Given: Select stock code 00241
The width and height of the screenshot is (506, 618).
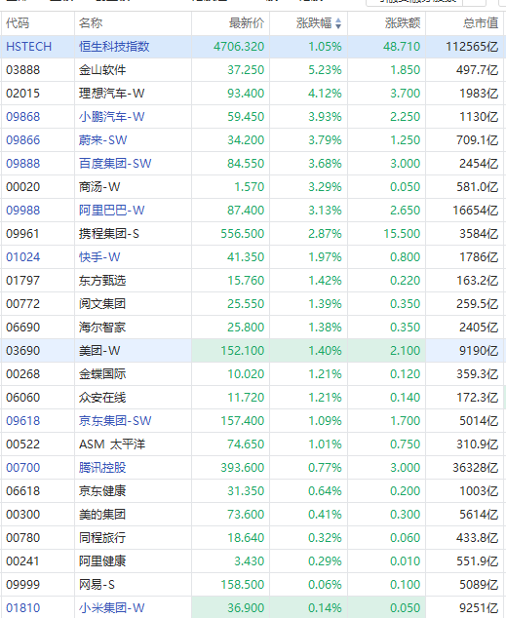Looking at the screenshot, I should tap(22, 560).
